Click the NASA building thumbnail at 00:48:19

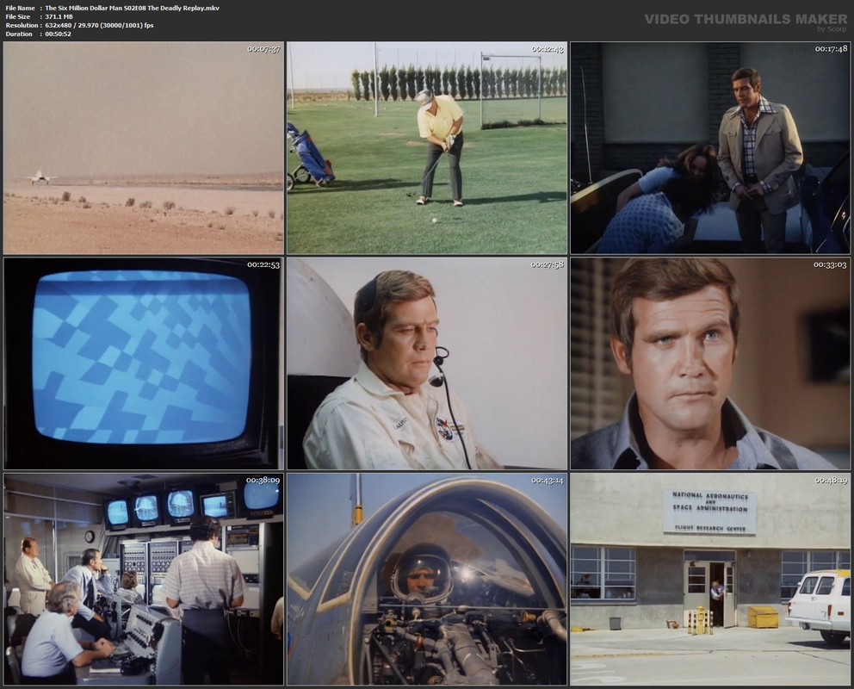(710, 579)
